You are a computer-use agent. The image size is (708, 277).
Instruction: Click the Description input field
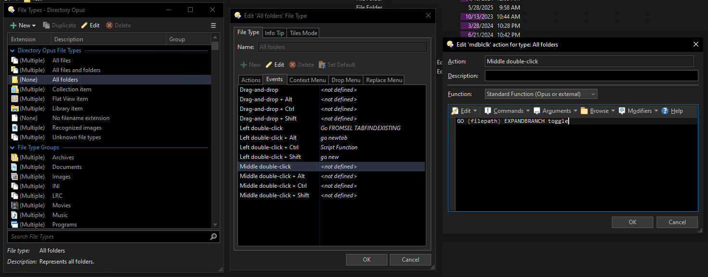click(x=591, y=76)
